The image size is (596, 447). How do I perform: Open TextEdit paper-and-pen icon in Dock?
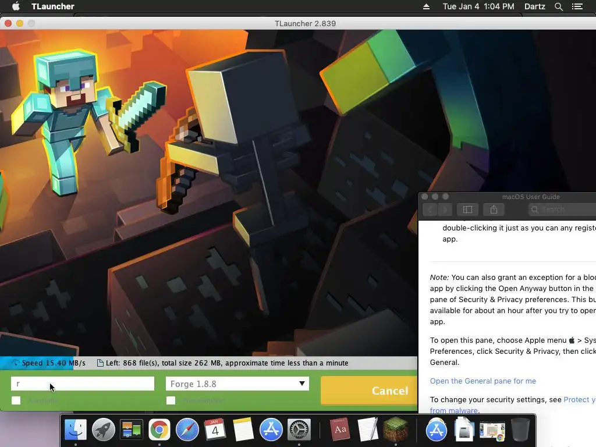pos(368,430)
